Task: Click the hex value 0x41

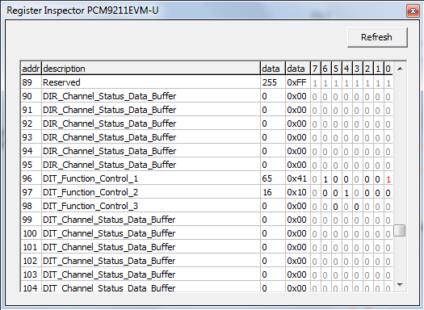Action: coord(297,178)
